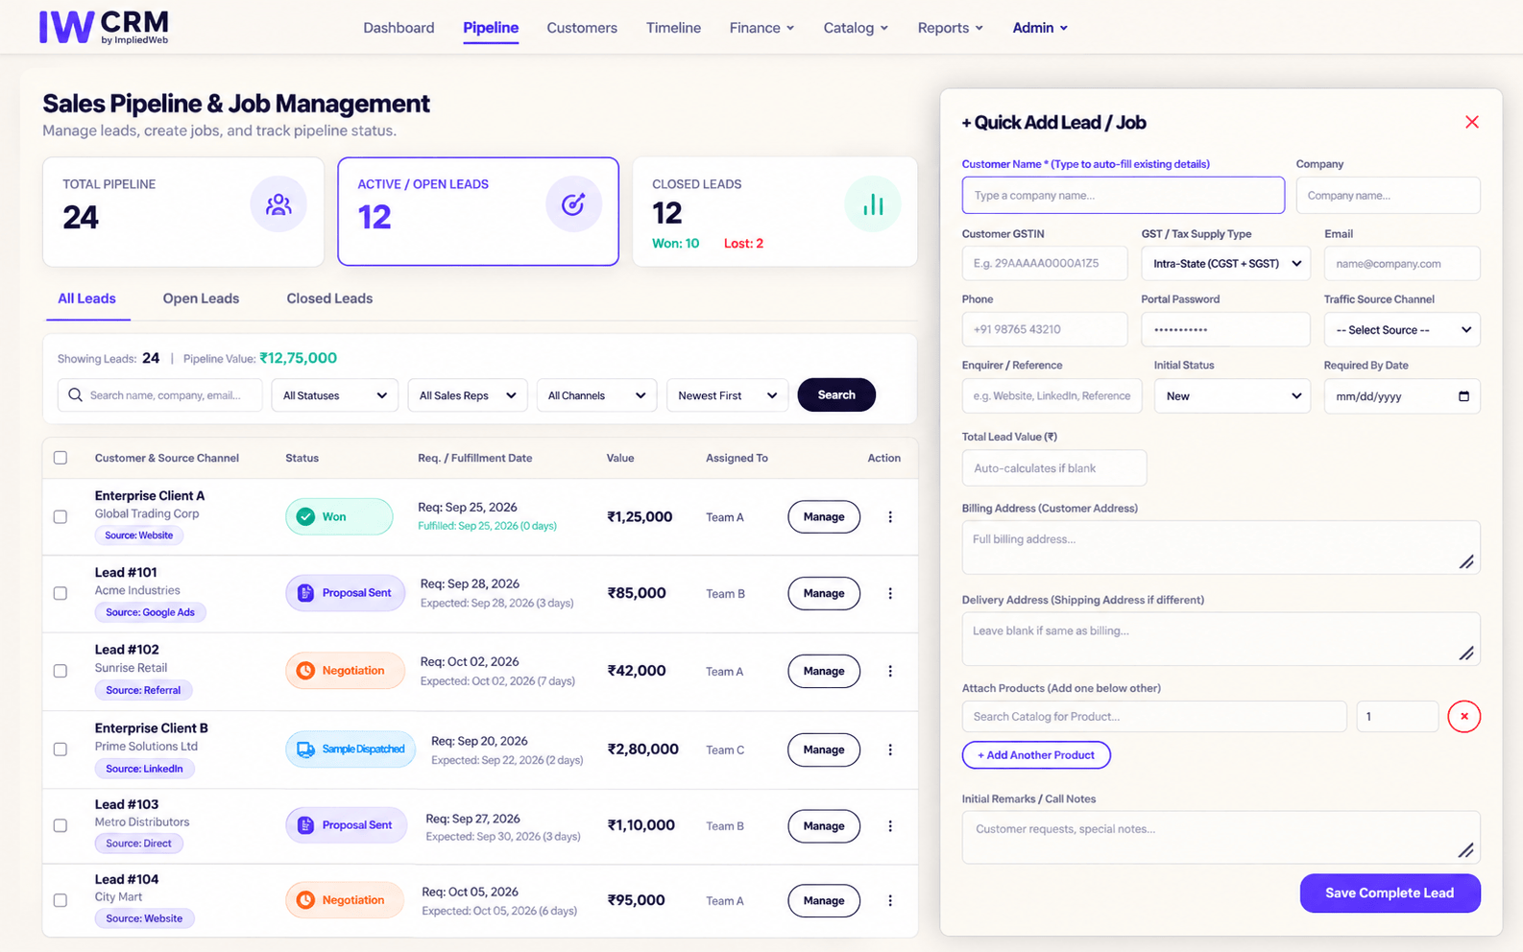
Task: Remove the attached product row with red X
Action: pos(1463,717)
